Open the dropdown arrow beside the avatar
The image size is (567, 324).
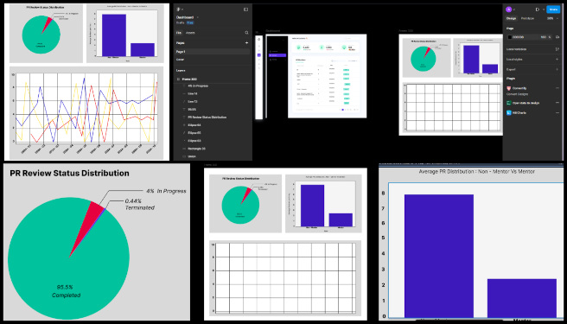click(513, 10)
